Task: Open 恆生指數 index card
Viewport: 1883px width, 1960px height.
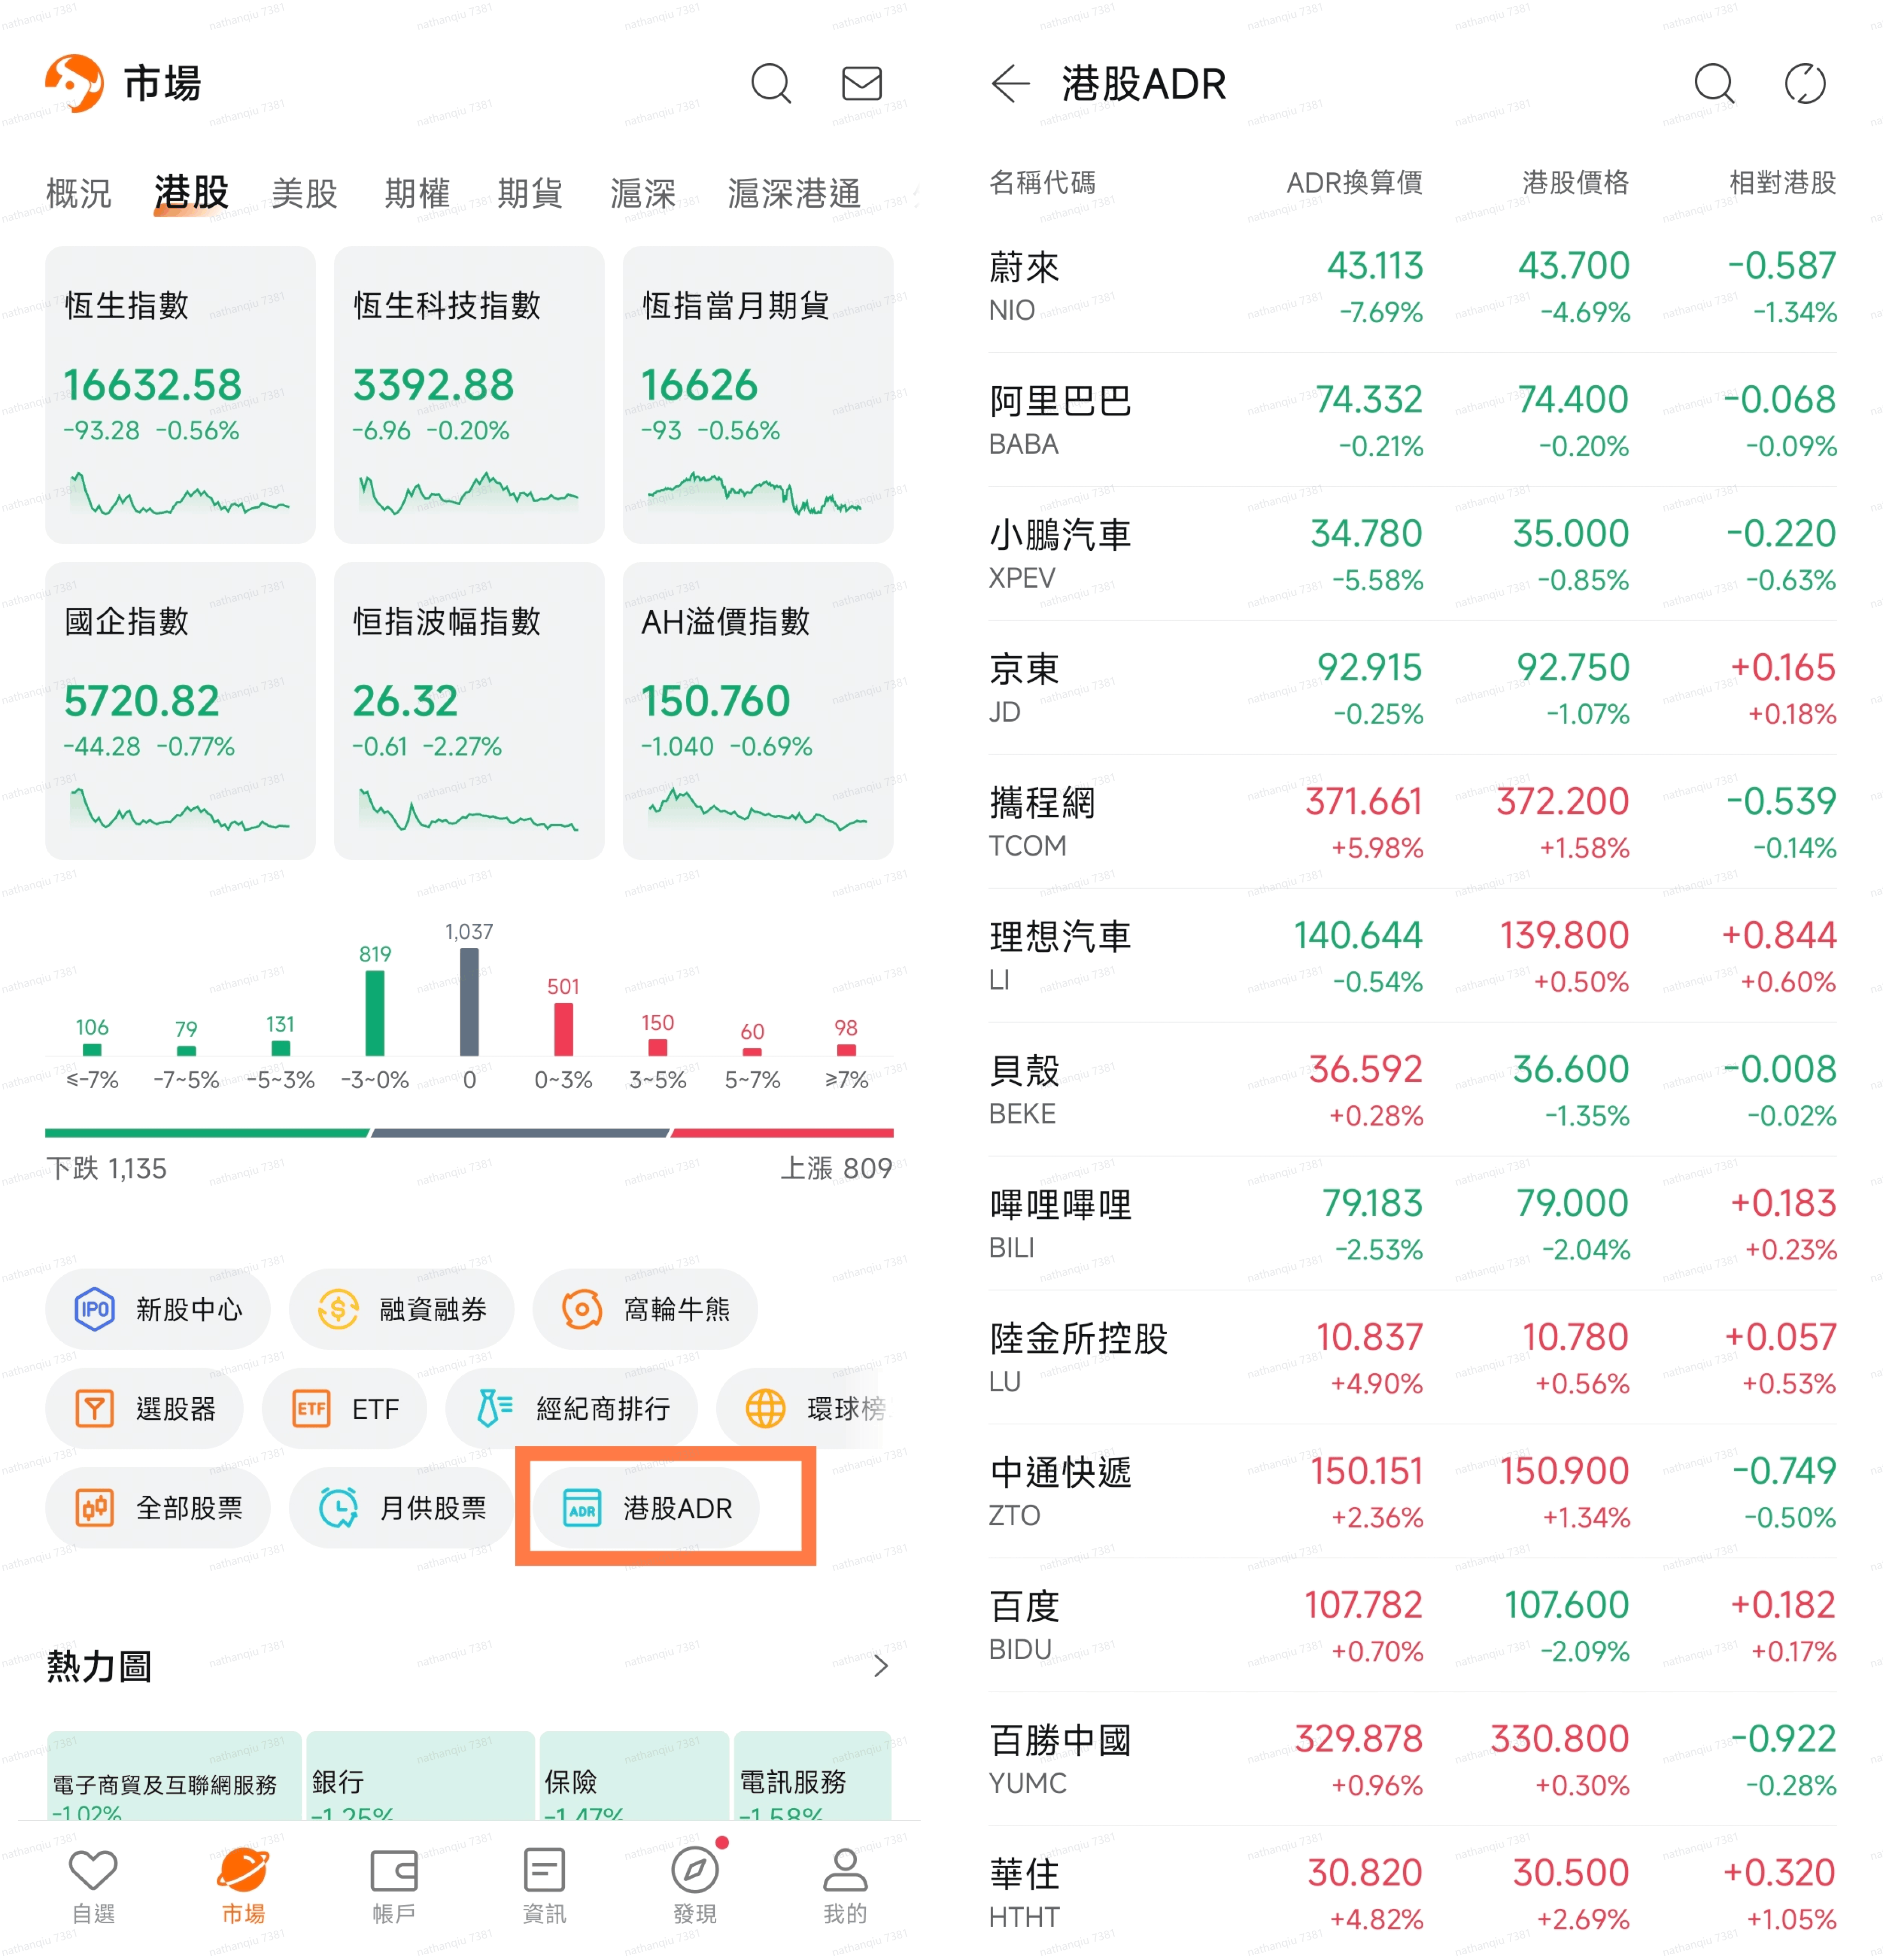Action: (x=180, y=395)
